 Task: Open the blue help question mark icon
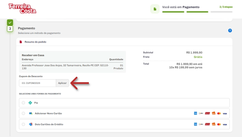pos(230,31)
